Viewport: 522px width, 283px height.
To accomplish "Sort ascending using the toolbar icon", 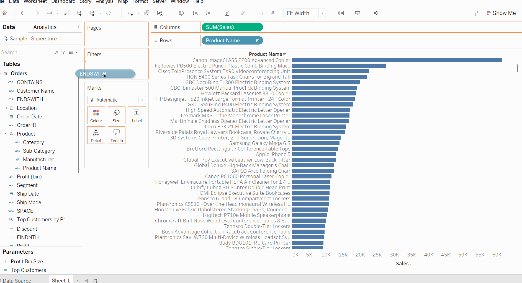I will pyautogui.click(x=195, y=13).
